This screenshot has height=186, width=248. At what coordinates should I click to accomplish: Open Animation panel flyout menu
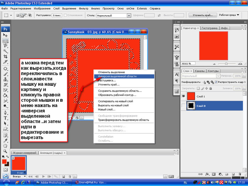[177, 153]
